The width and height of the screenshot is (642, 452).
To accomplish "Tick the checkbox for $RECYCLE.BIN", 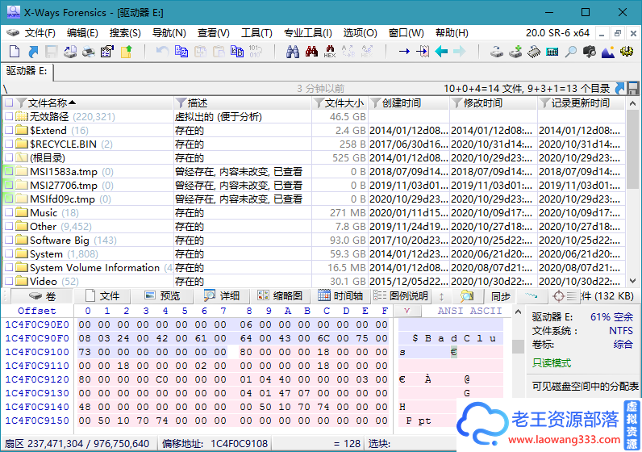I will point(9,144).
